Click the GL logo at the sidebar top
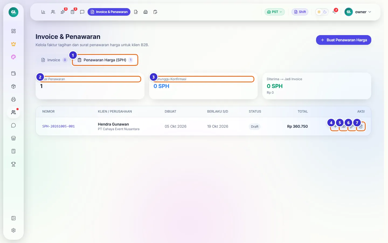Viewport: 388px width, 243px height. pos(13,12)
